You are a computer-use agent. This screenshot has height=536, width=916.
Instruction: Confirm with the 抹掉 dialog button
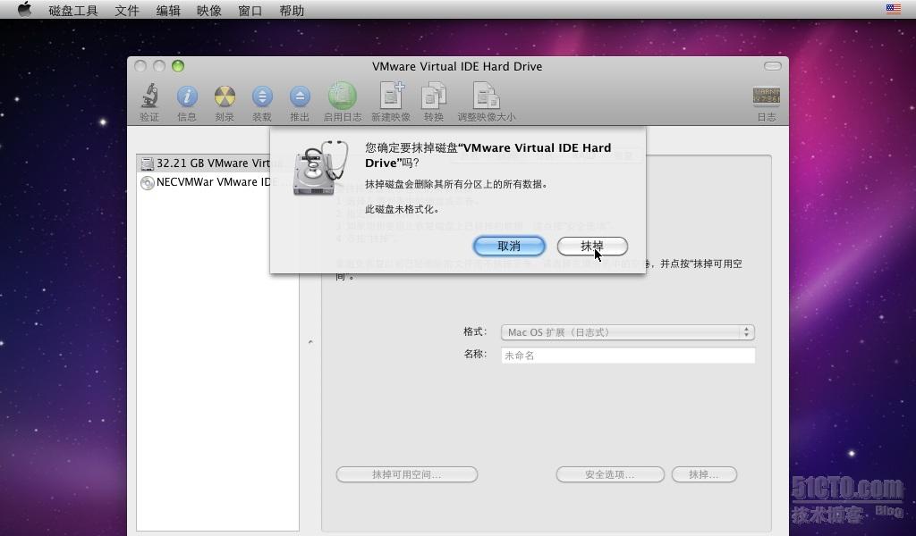click(592, 247)
